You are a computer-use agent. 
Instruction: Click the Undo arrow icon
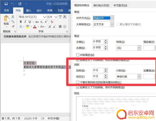12,4
